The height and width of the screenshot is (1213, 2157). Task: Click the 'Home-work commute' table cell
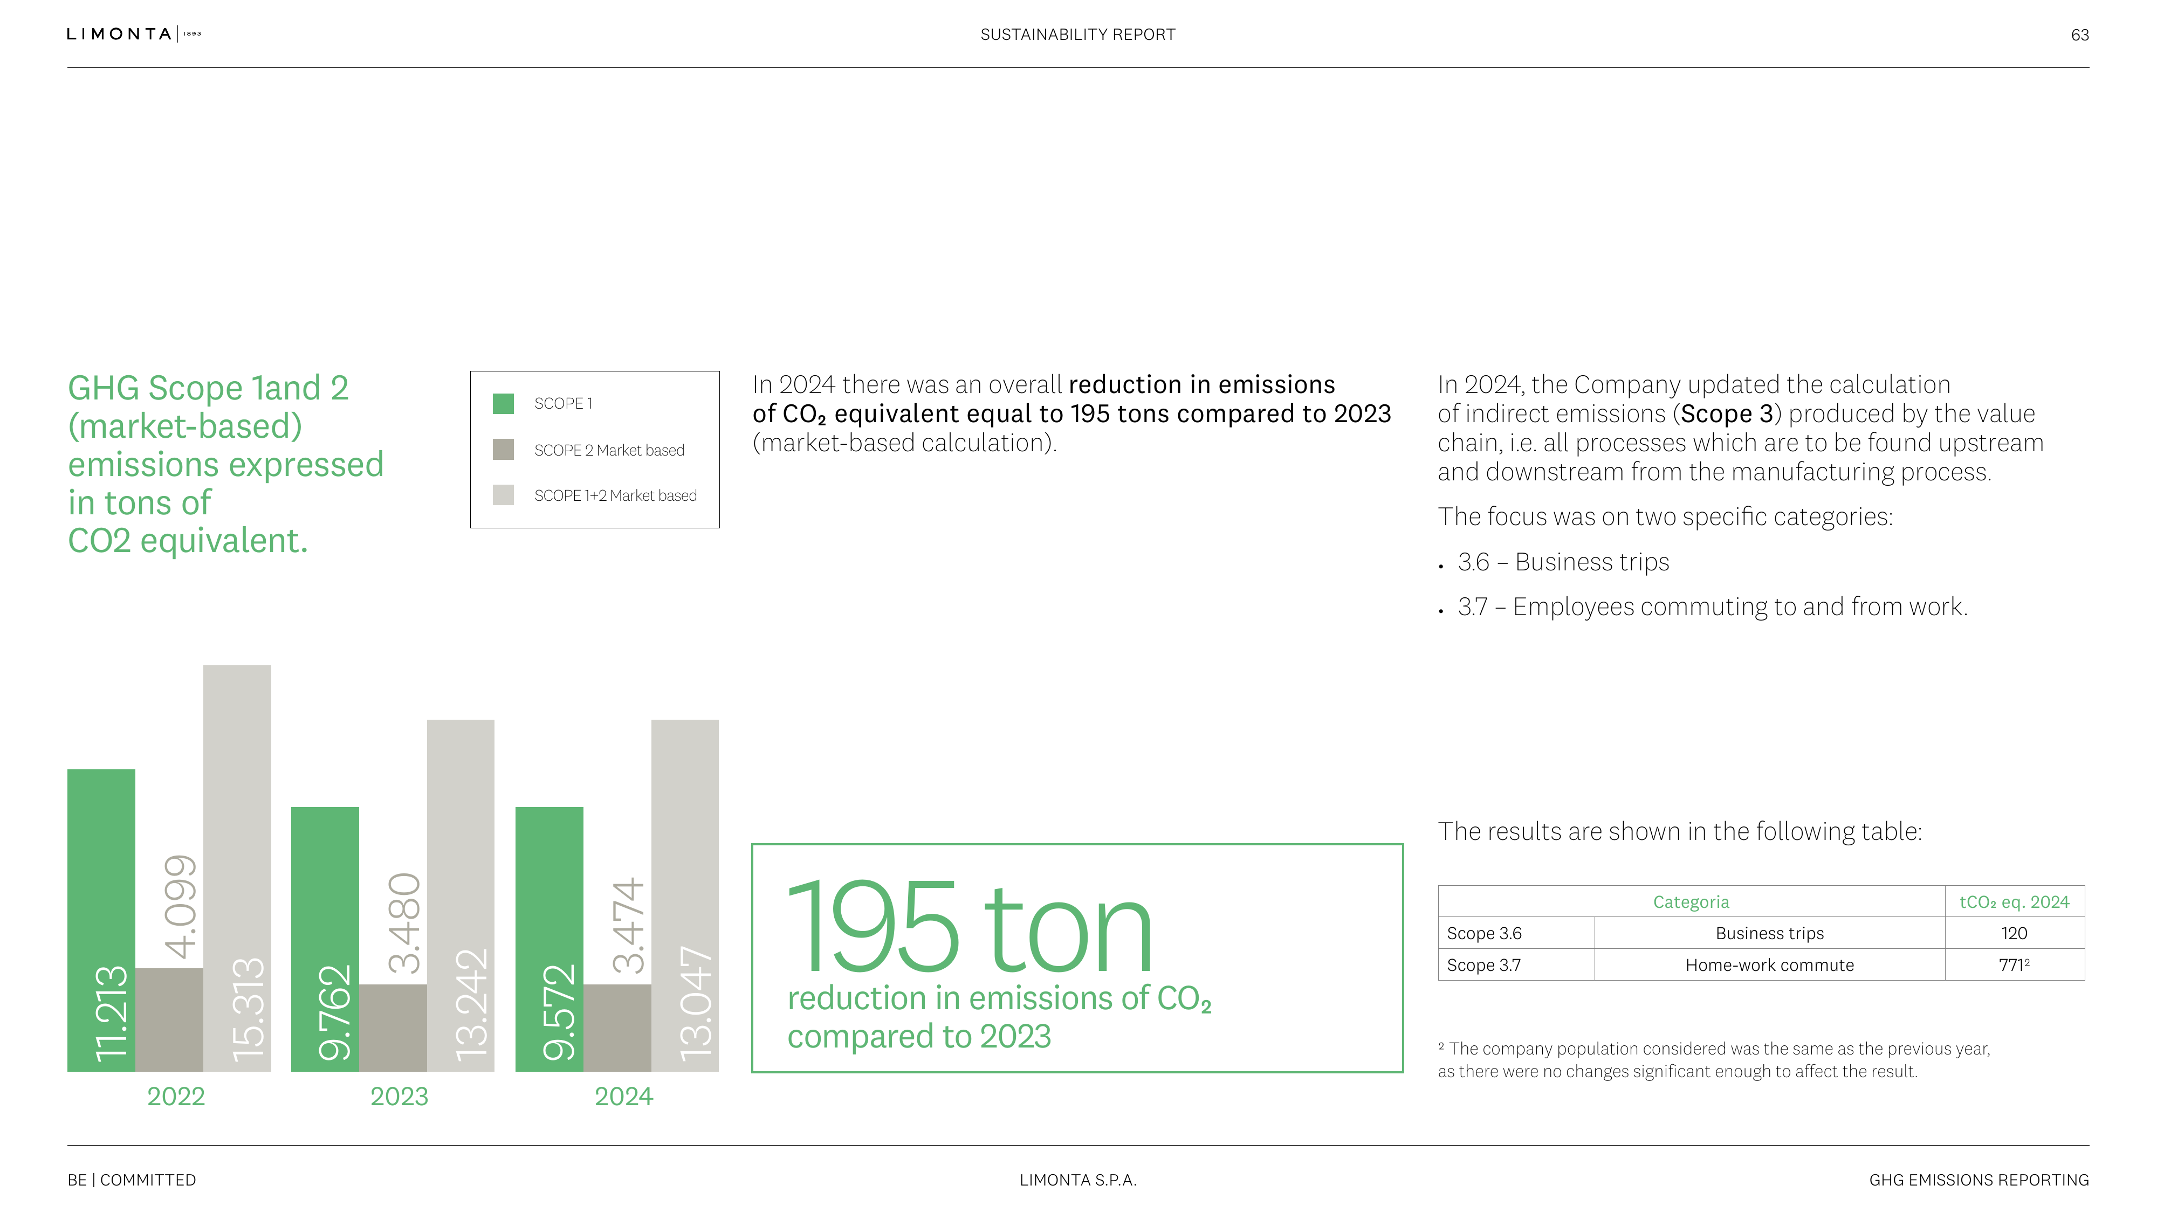coord(1769,965)
